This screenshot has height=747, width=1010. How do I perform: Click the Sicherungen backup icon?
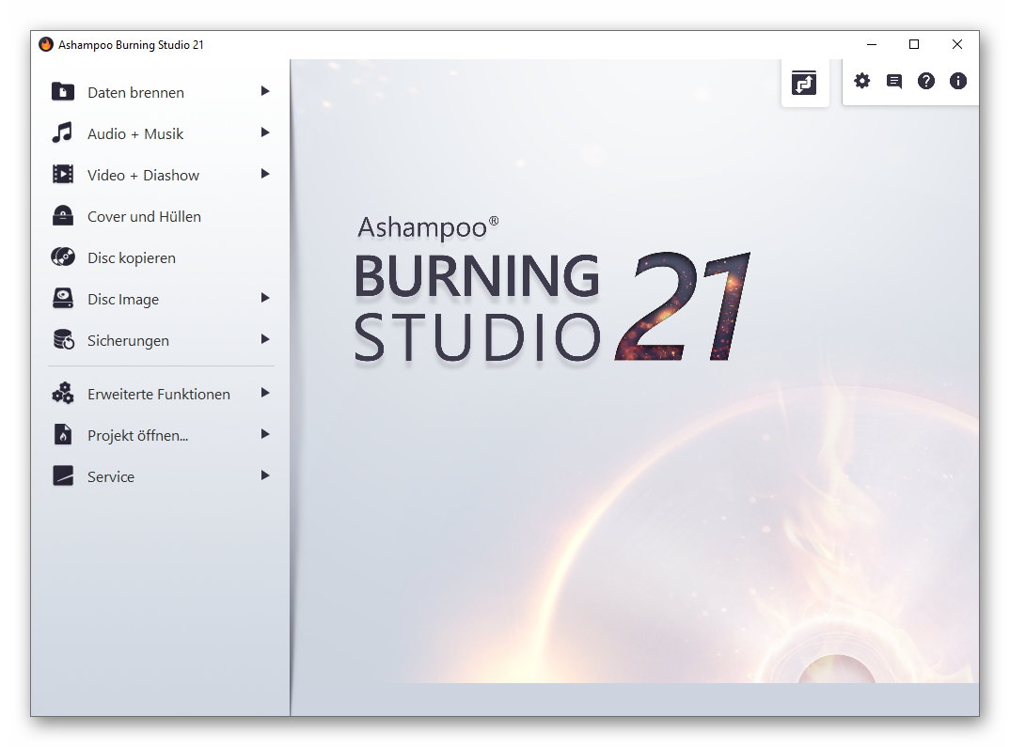coord(62,340)
